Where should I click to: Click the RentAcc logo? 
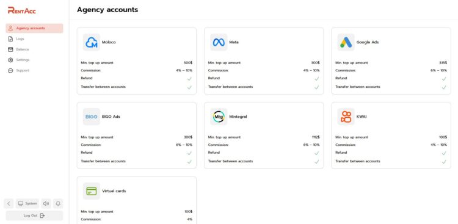pos(21,10)
